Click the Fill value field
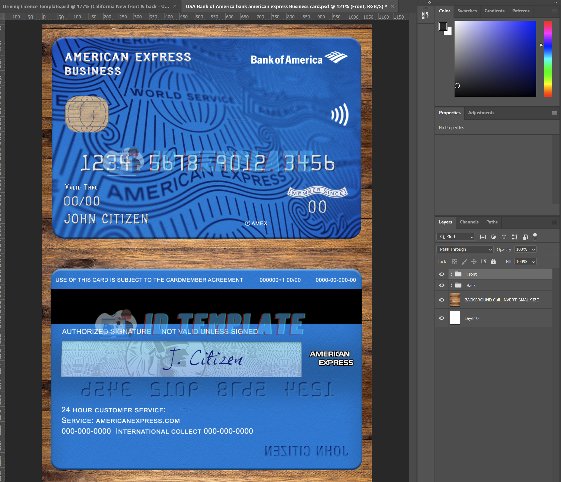 (522, 262)
